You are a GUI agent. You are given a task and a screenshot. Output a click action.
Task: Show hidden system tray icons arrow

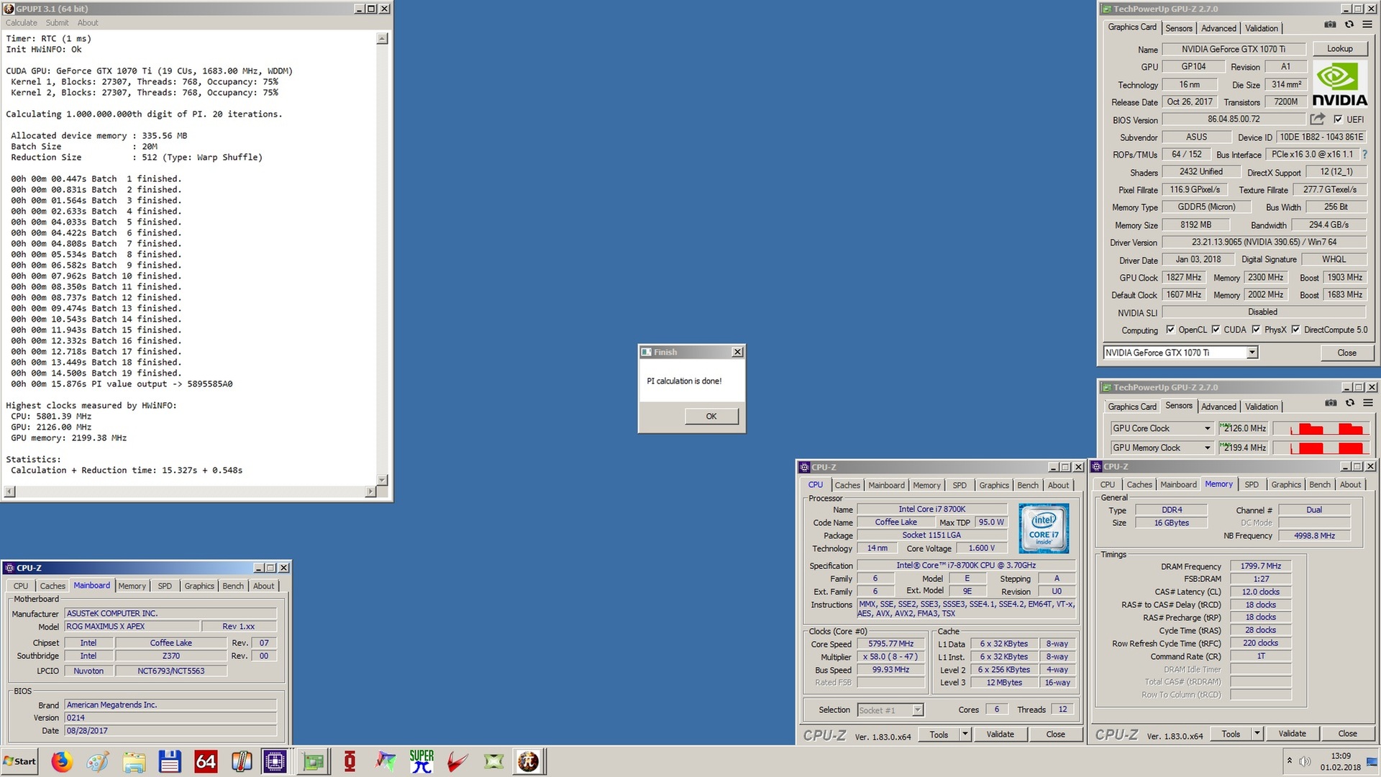tap(1289, 760)
